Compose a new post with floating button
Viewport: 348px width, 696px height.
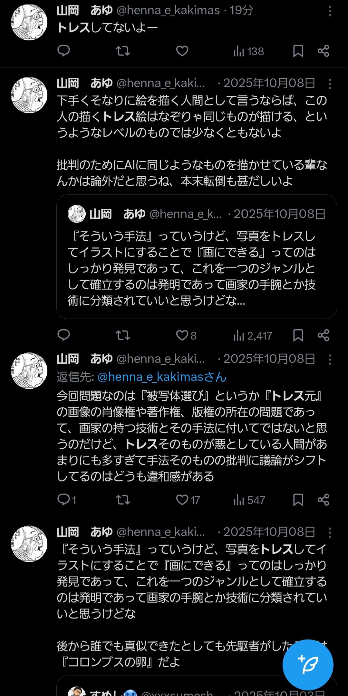point(308,664)
